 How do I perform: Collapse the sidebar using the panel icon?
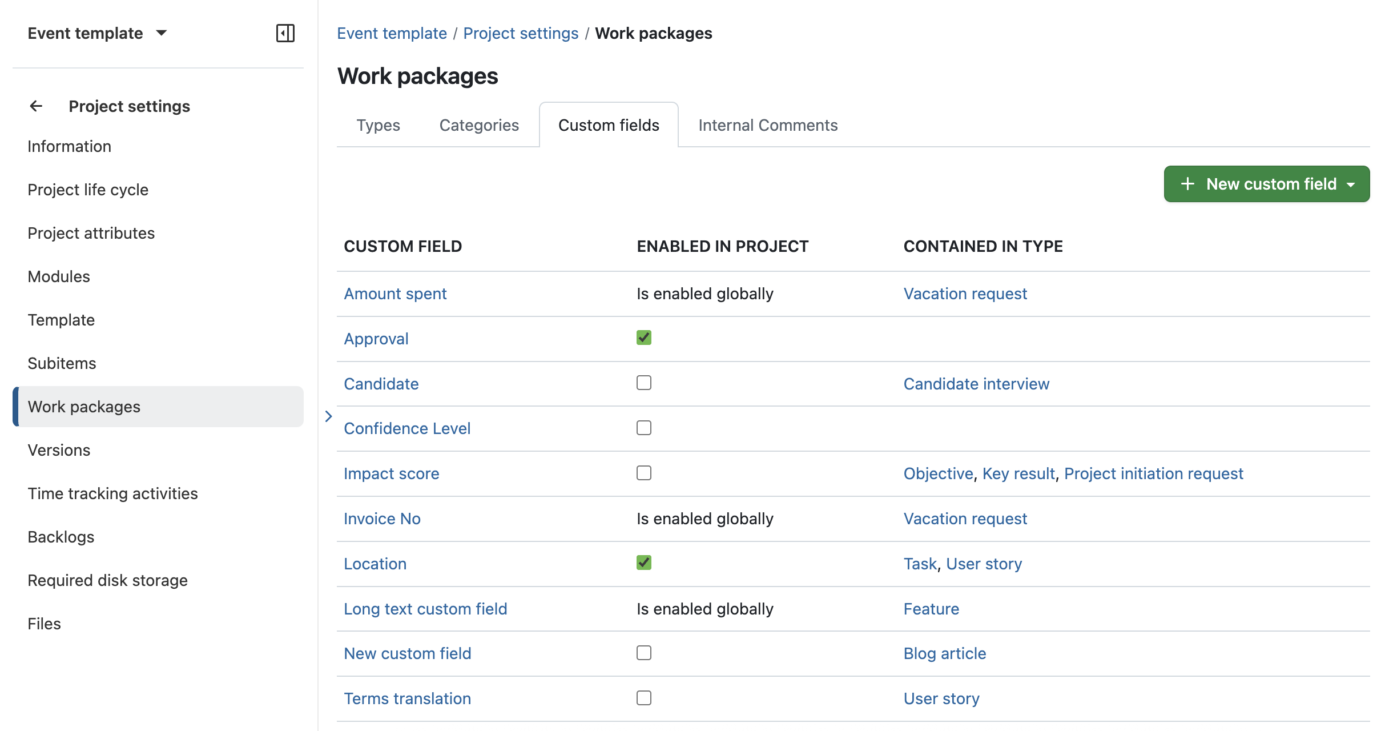(285, 33)
